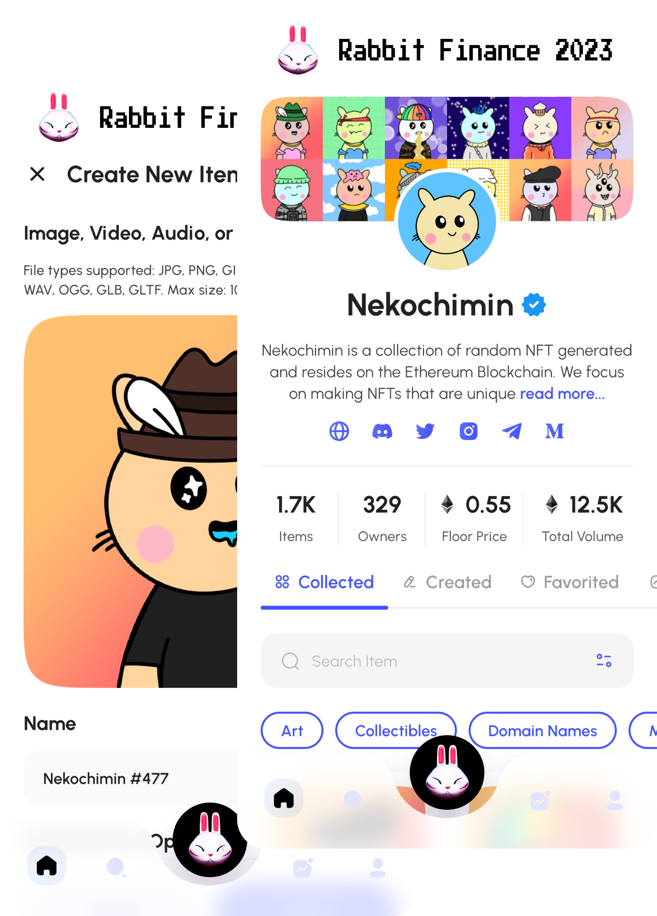Tap the home icon in right bottom navigation
The image size is (657, 916).
click(284, 798)
